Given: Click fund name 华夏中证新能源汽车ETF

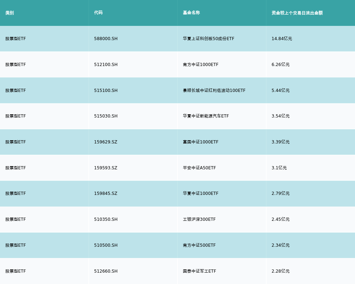Looking at the screenshot, I should pyautogui.click(x=206, y=116).
